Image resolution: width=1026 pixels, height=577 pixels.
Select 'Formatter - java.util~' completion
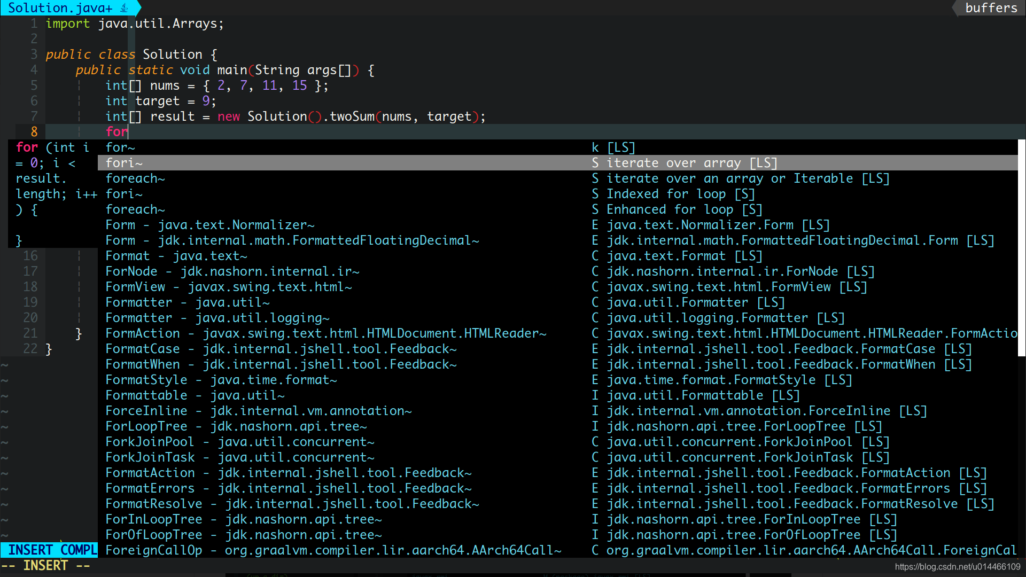[x=558, y=302]
